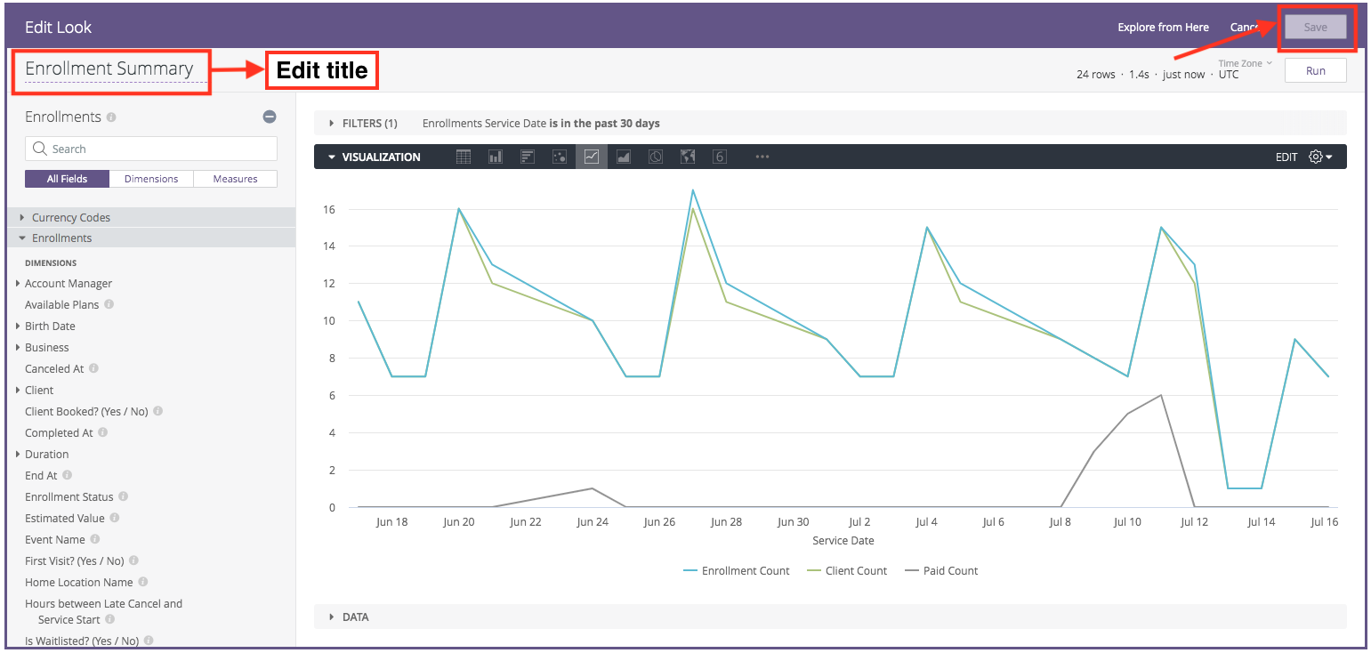Switch to the Measures tab
This screenshot has width=1371, height=653.
(235, 179)
